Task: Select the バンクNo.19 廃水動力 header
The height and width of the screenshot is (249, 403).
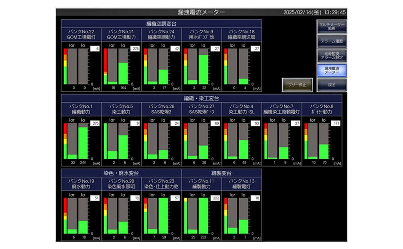Action: (81, 183)
